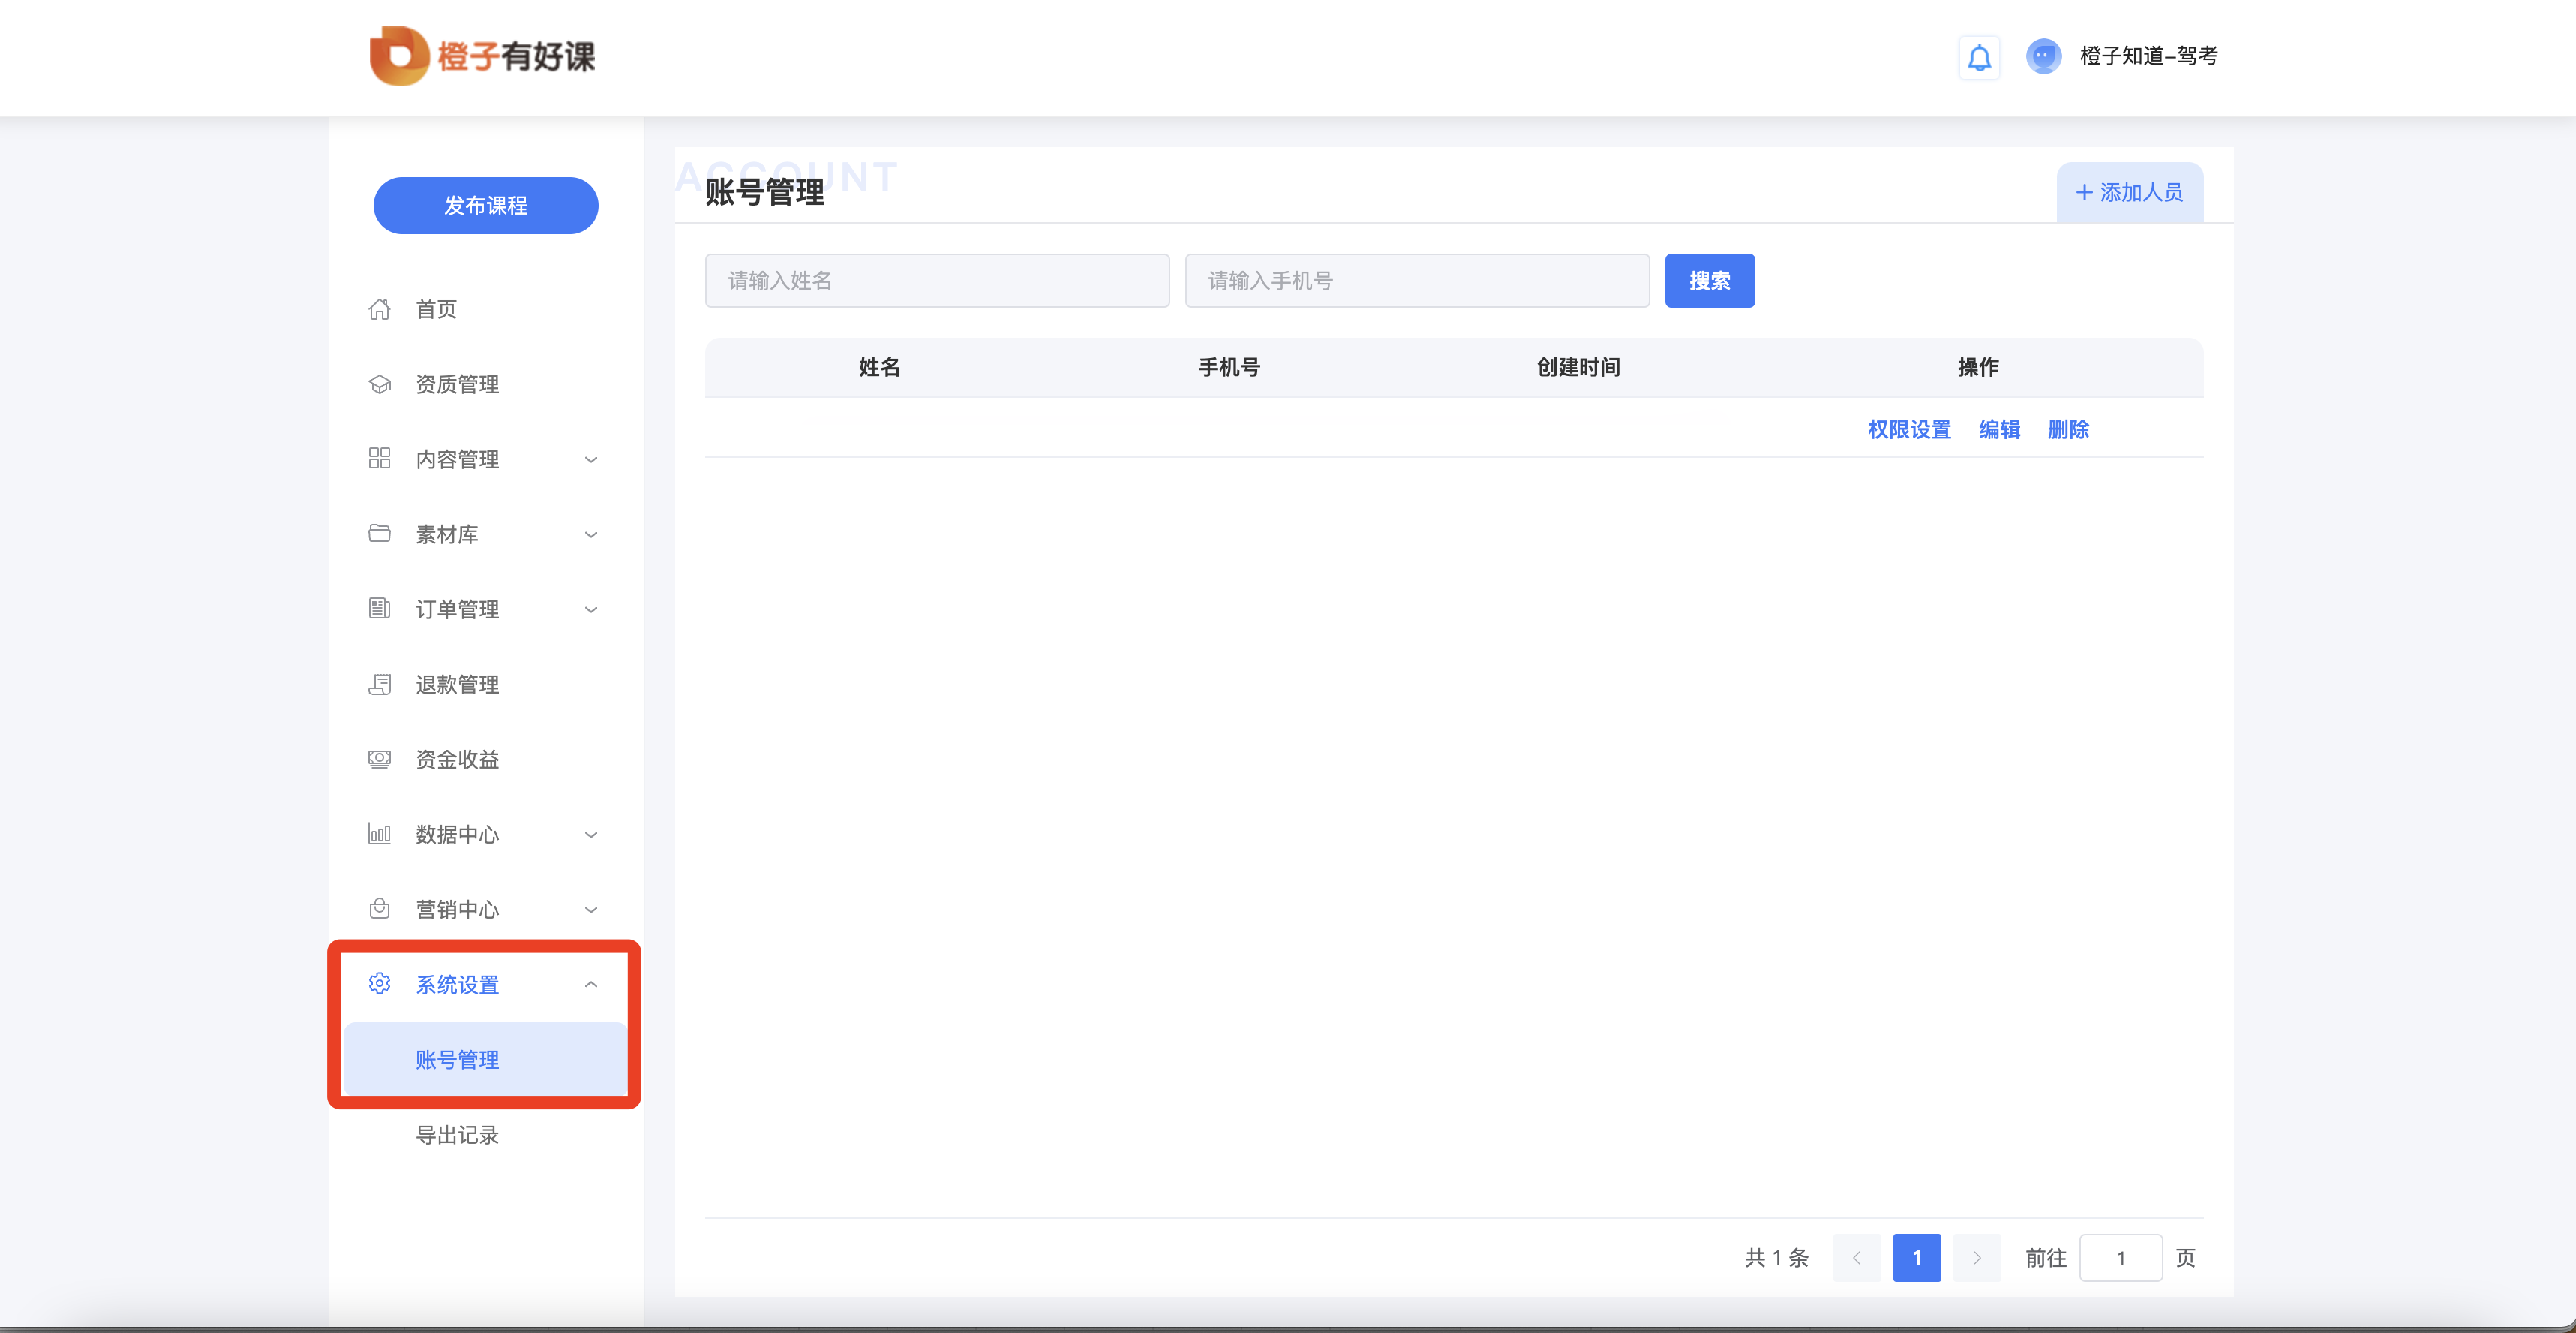Select page 1 in pagination
This screenshot has width=2576, height=1333.
click(1917, 1258)
